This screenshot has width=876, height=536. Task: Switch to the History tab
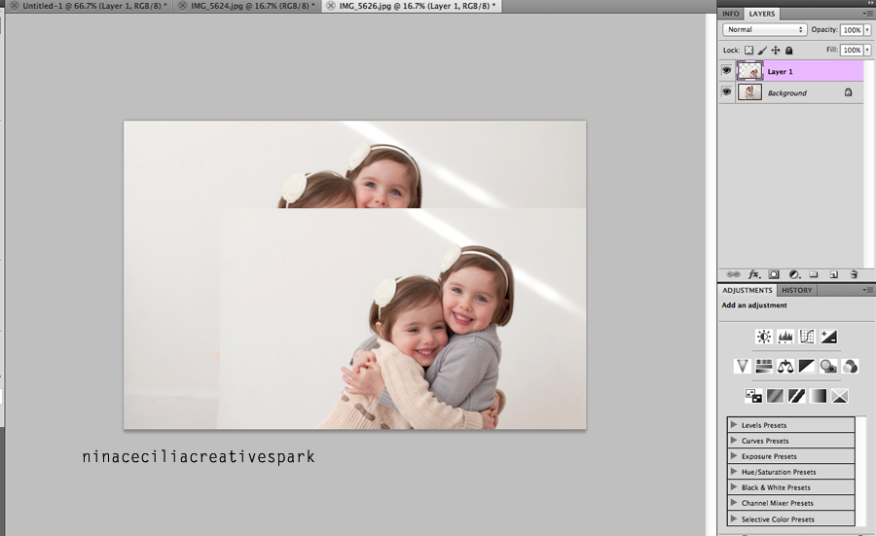pyautogui.click(x=796, y=290)
